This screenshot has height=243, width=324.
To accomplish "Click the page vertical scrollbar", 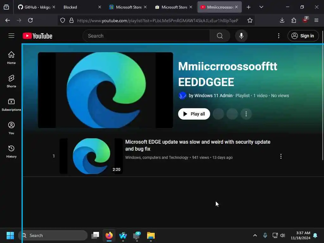I will click(322, 95).
